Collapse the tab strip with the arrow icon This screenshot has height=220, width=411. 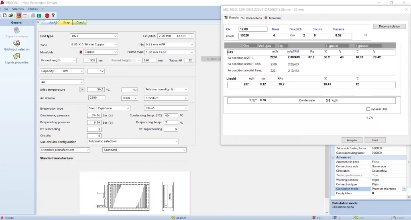pos(38,22)
